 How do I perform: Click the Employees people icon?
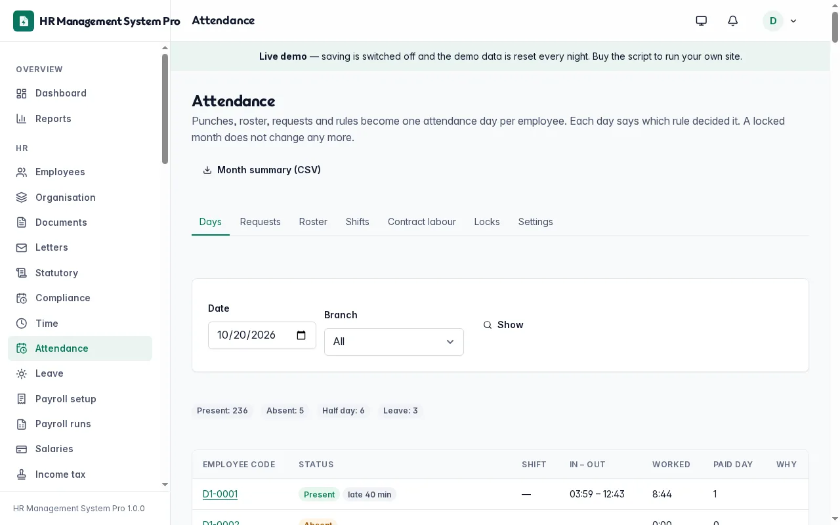click(x=22, y=172)
